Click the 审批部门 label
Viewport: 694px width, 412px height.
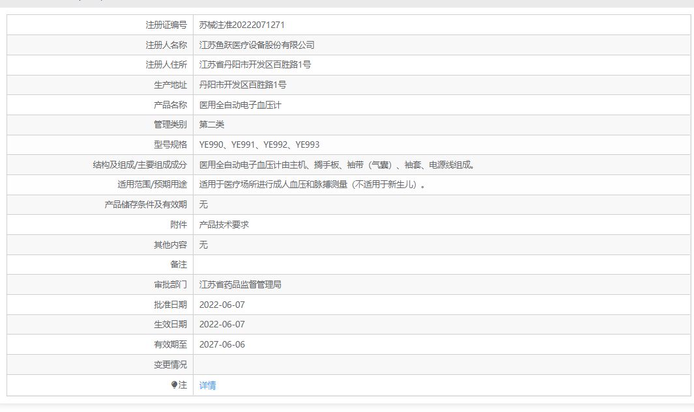point(170,284)
